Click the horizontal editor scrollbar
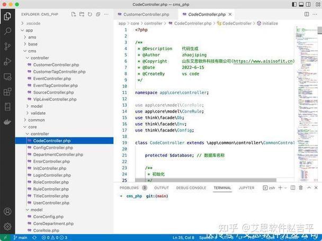This screenshot has height=241, width=322. point(206,180)
